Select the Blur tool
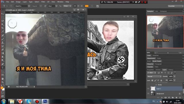The height and width of the screenshot is (104, 184). pyautogui.click(x=3, y=57)
